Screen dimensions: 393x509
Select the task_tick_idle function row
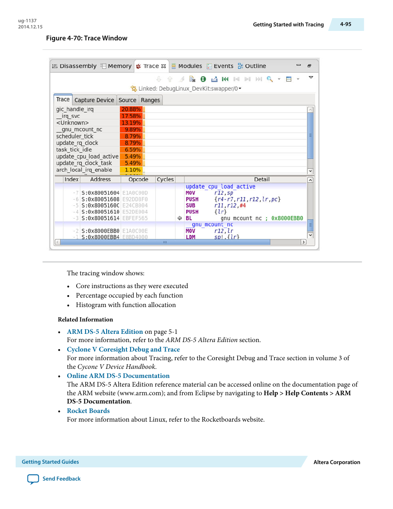point(181,150)
